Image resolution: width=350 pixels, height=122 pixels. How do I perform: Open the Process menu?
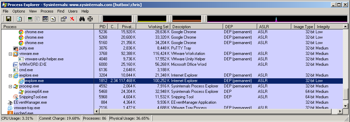tap(47, 11)
